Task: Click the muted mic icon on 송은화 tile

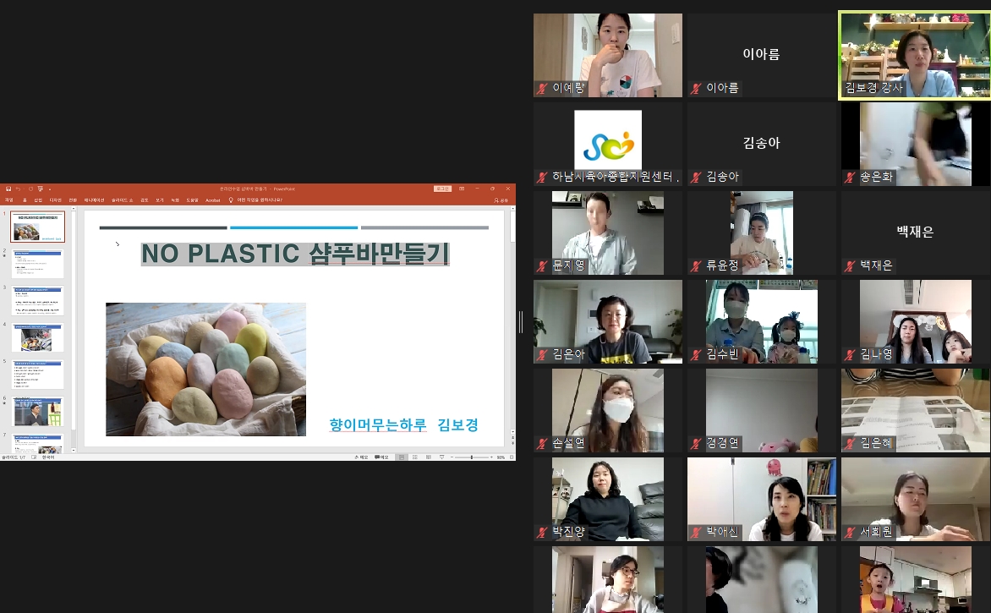Action: coord(850,177)
